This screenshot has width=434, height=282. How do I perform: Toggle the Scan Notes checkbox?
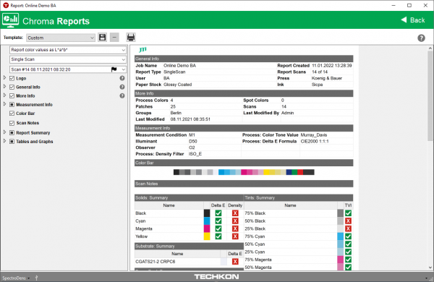click(x=12, y=123)
